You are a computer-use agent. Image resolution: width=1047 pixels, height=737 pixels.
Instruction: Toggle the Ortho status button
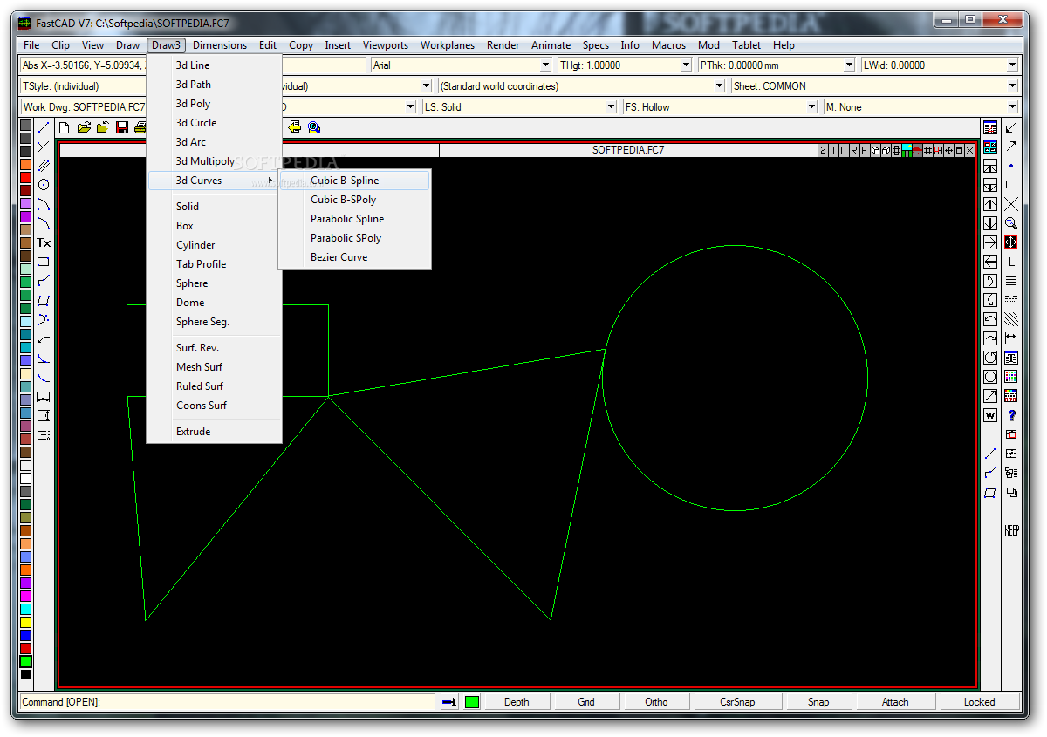(656, 701)
